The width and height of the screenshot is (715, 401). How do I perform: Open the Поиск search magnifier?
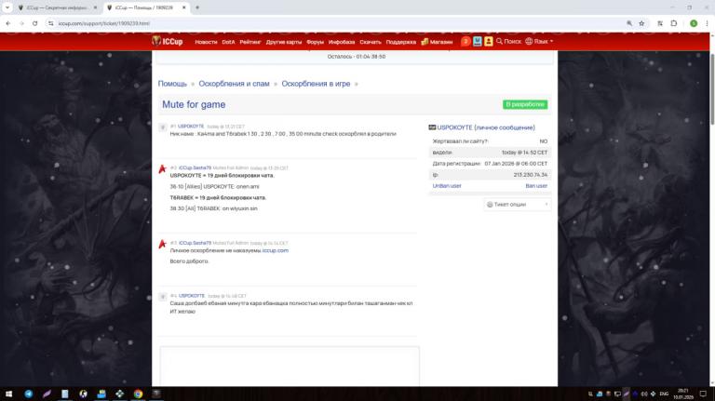508,42
